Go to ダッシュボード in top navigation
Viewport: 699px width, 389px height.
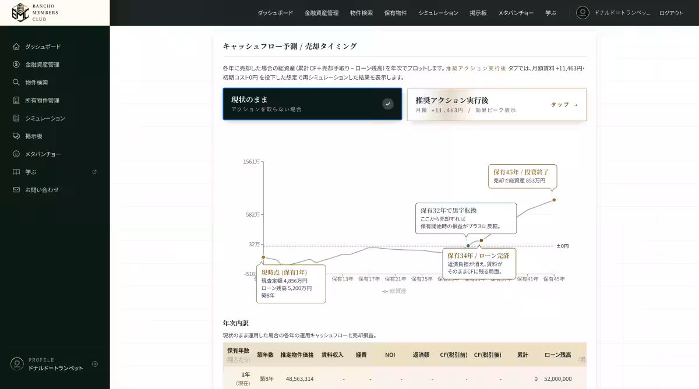276,13
